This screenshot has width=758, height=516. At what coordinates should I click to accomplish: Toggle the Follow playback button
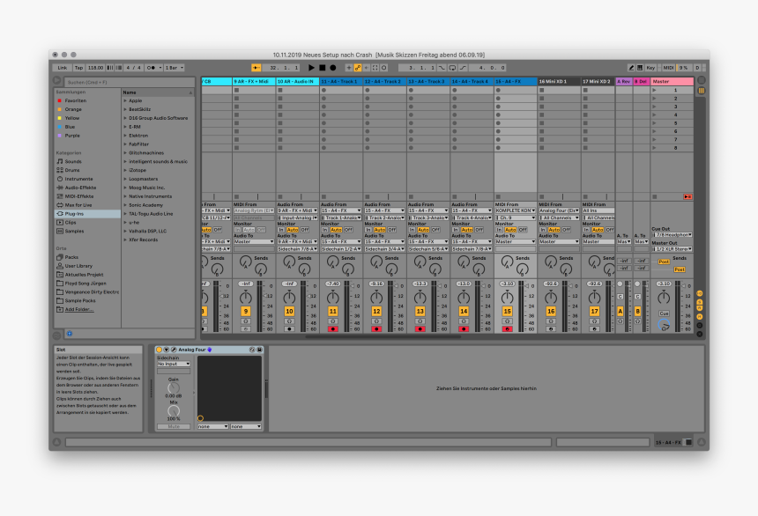(256, 68)
